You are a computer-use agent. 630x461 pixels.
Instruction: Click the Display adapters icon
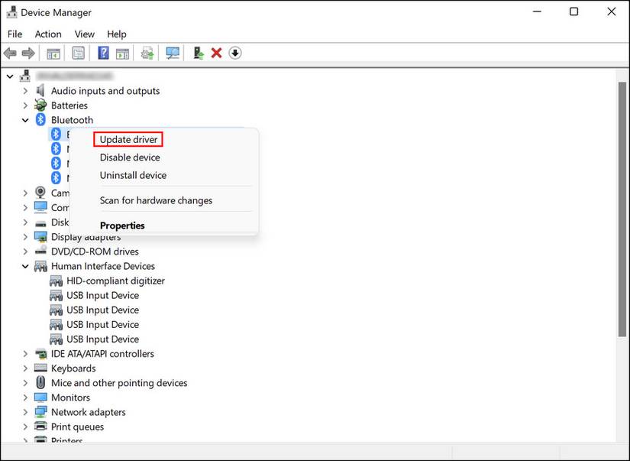40,237
